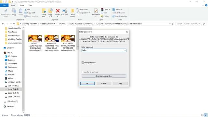
Task: Click the Edit command in Open group
Action: coord(104,13)
